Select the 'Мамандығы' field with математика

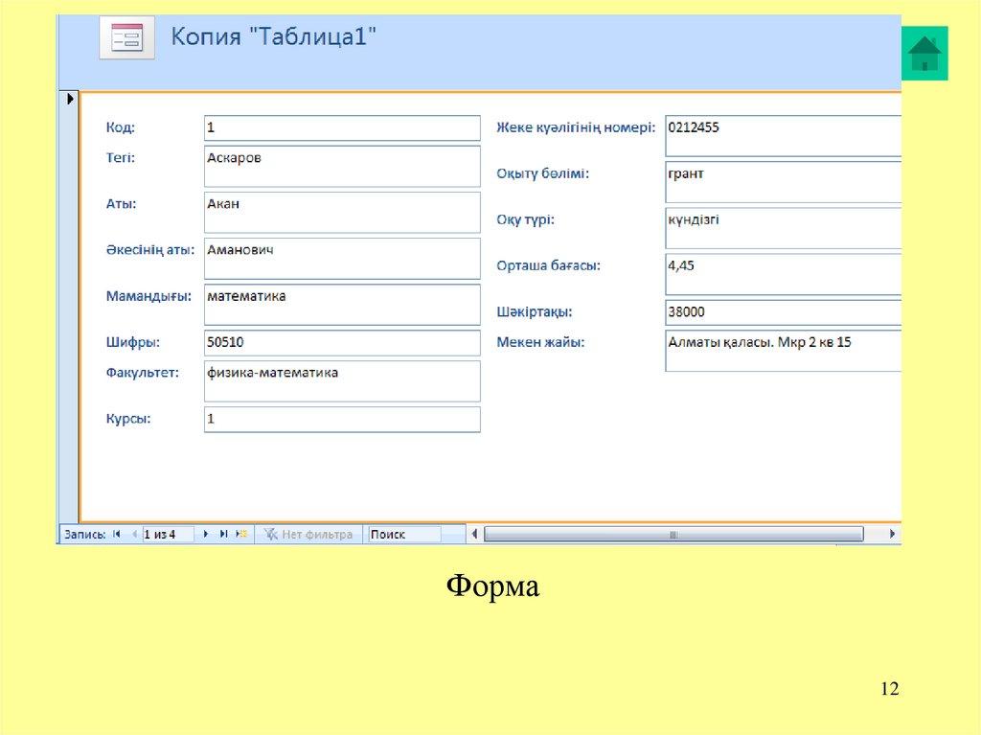coord(342,304)
